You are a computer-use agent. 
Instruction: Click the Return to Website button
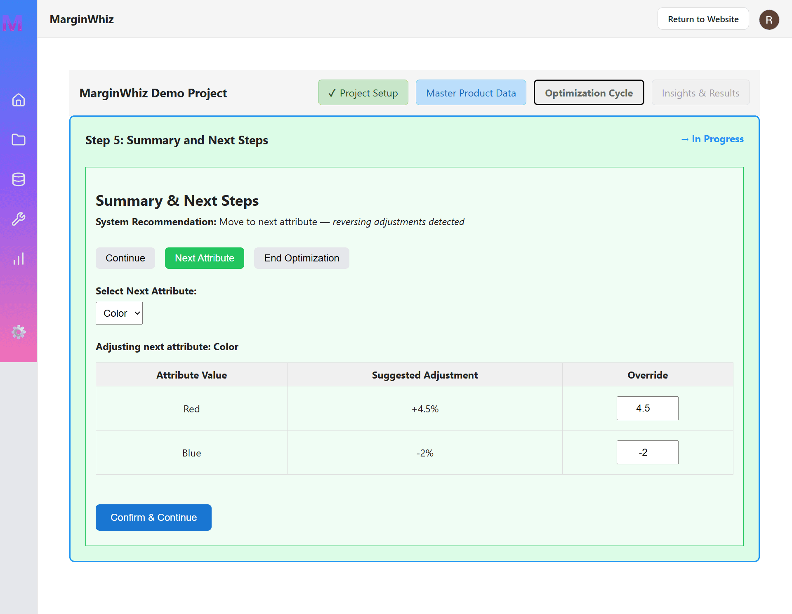click(x=703, y=19)
